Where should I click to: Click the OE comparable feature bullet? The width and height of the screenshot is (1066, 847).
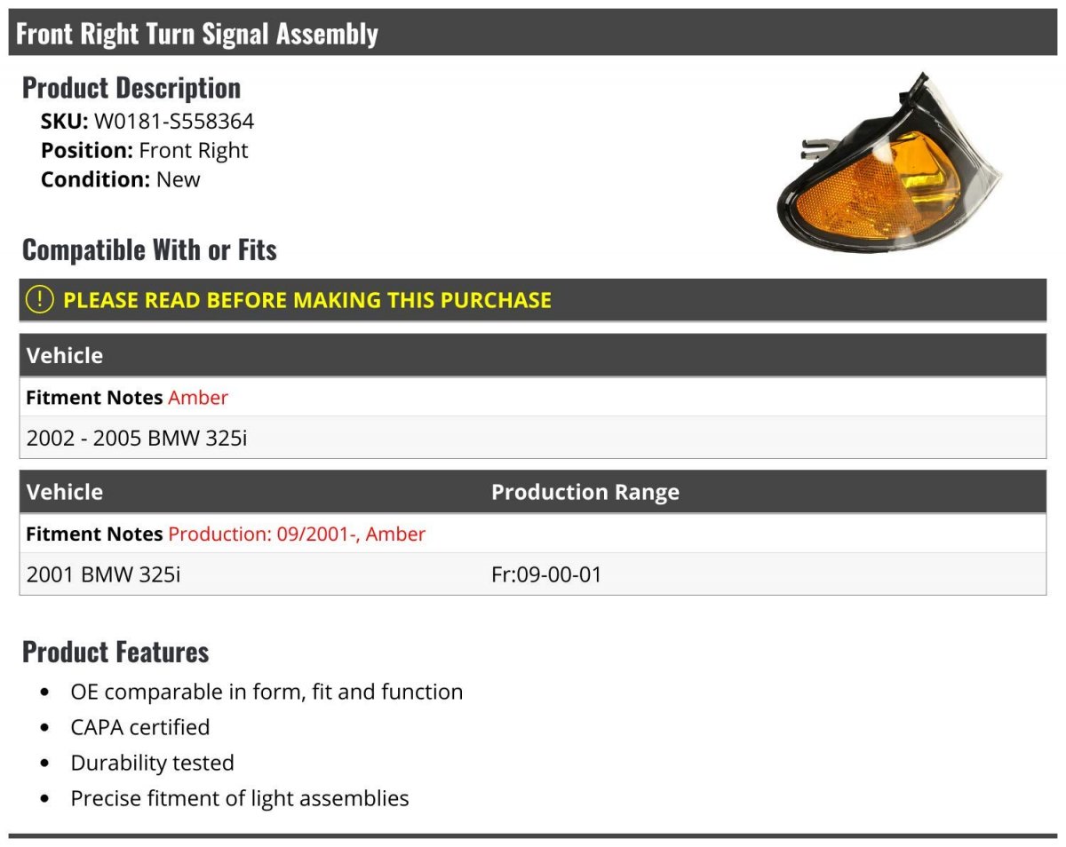(266, 692)
